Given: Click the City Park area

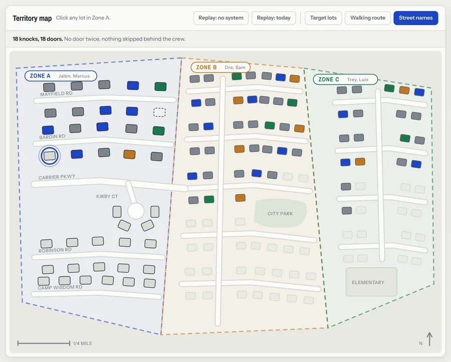Looking at the screenshot, I should tap(280, 213).
